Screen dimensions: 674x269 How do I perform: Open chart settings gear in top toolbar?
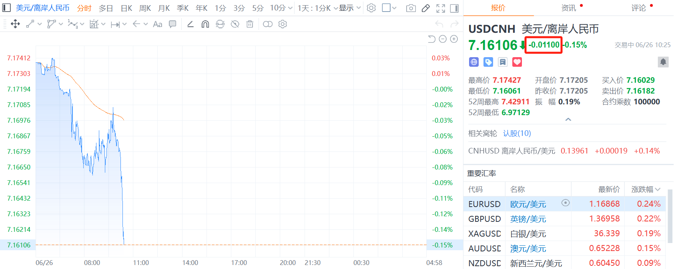pyautogui.click(x=371, y=8)
